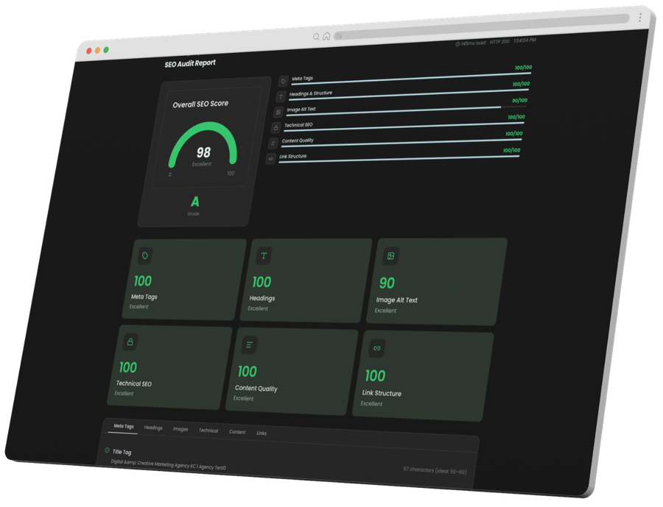Open the Link Structure score card
Screen dimensions: 663x507
[x=424, y=375]
